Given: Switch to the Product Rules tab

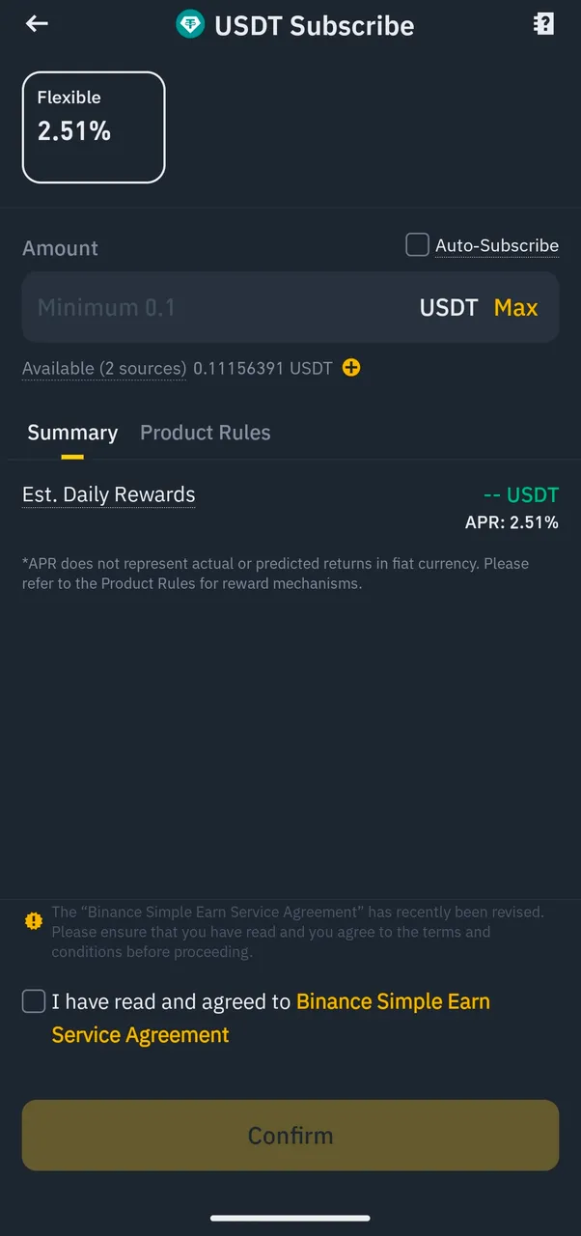Looking at the screenshot, I should pyautogui.click(x=206, y=433).
